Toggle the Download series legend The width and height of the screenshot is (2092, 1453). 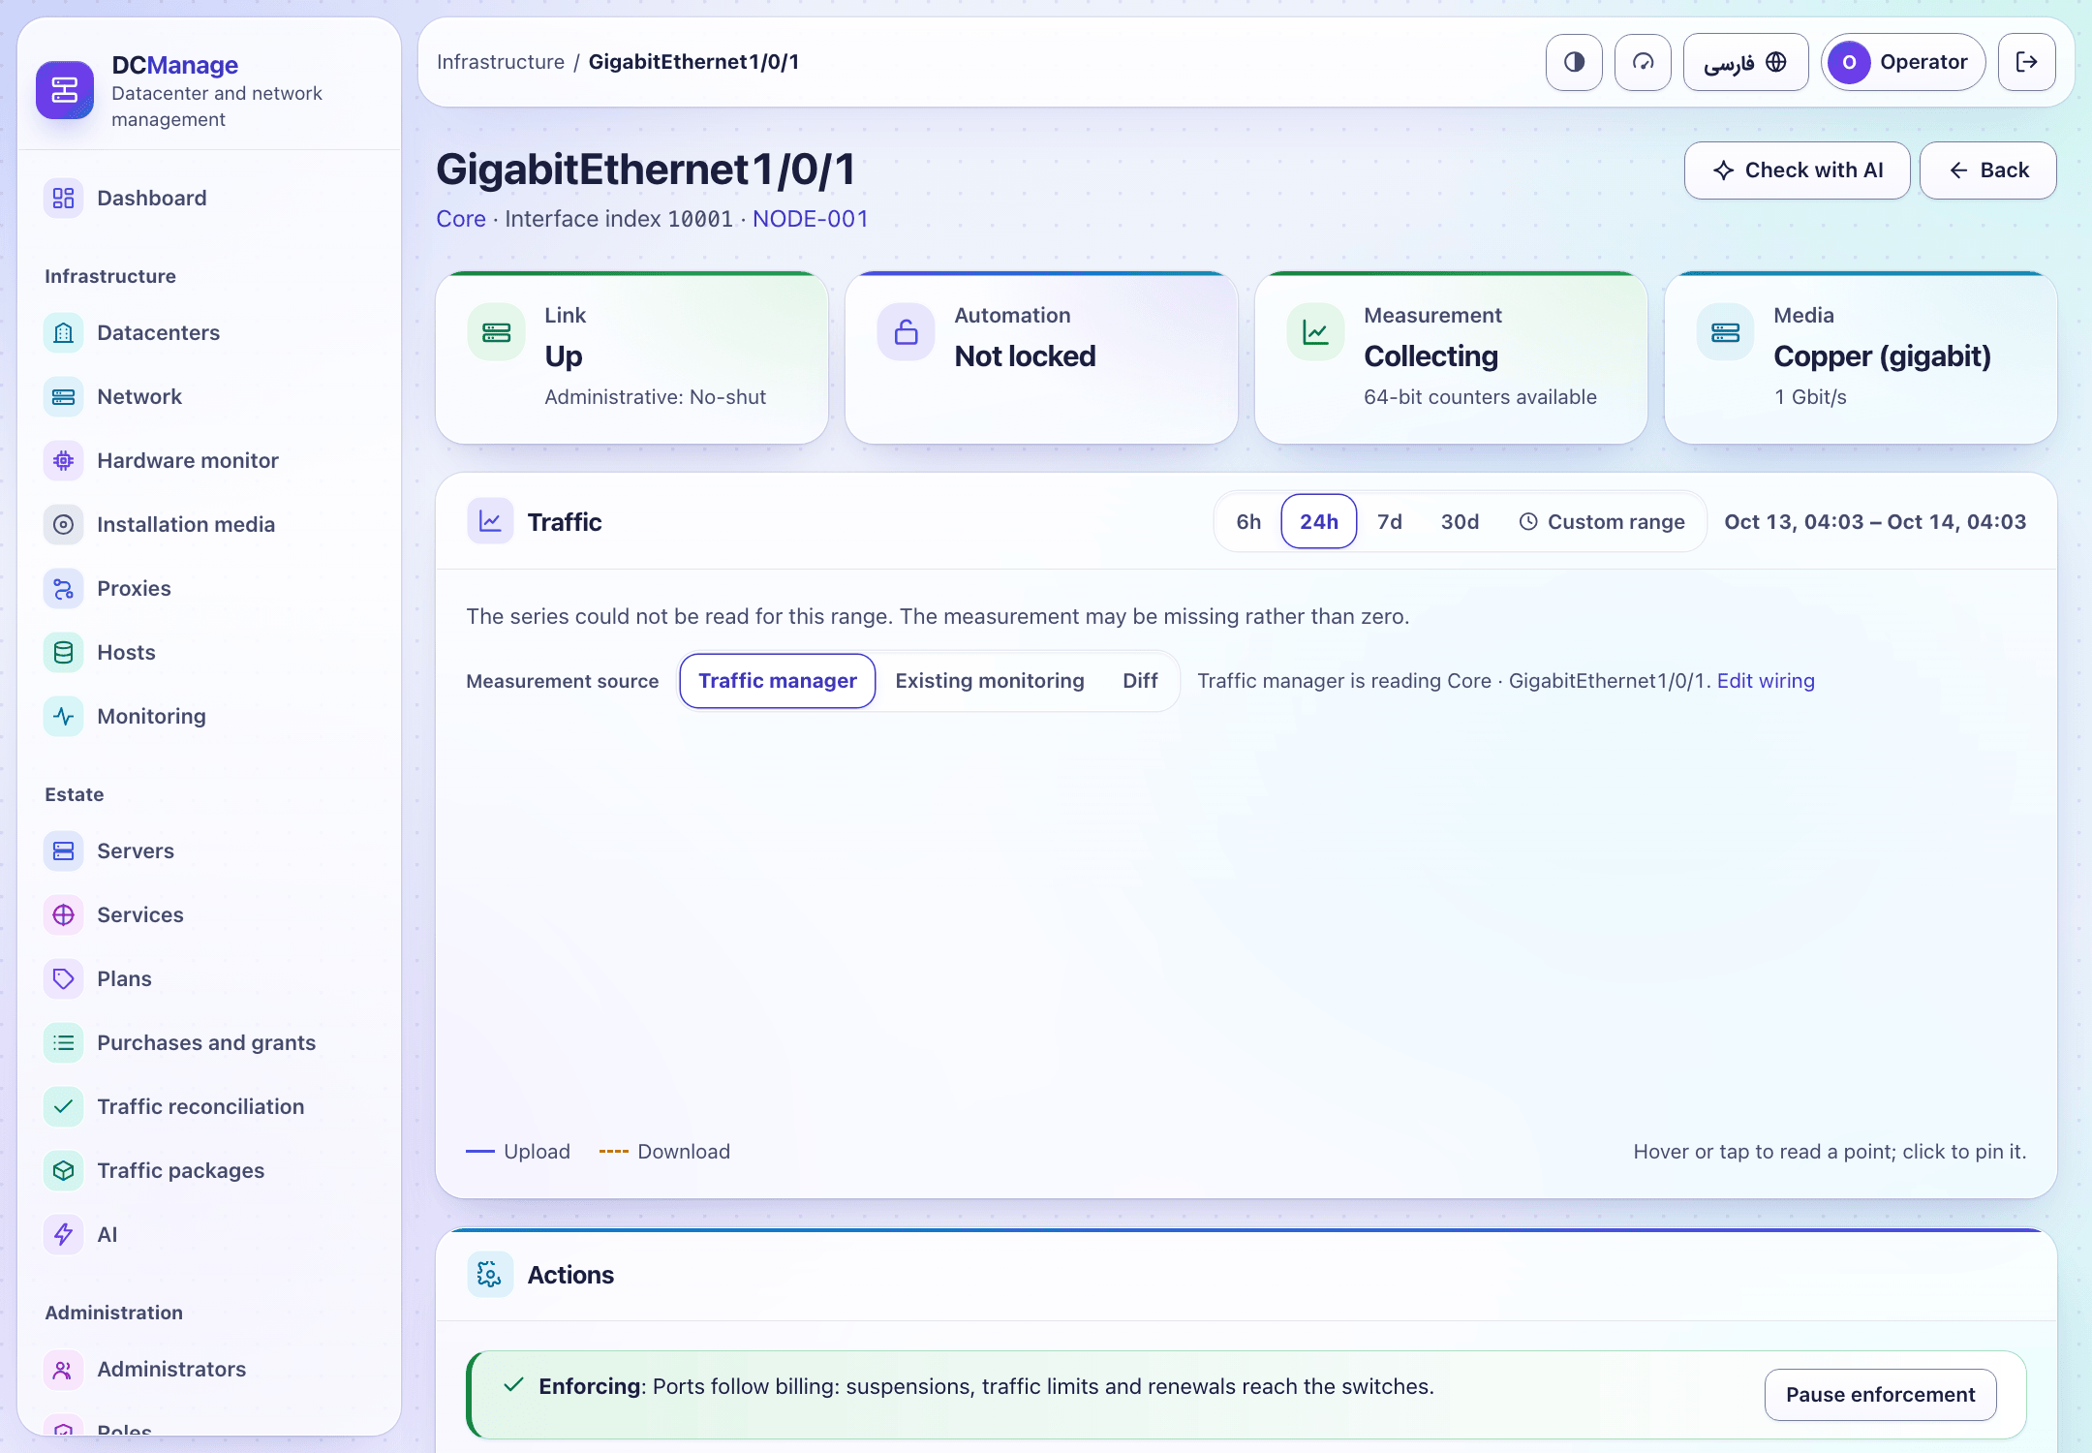[x=664, y=1152]
